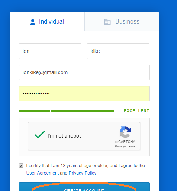Click the Create Account button
The image size is (177, 191).
click(84, 187)
